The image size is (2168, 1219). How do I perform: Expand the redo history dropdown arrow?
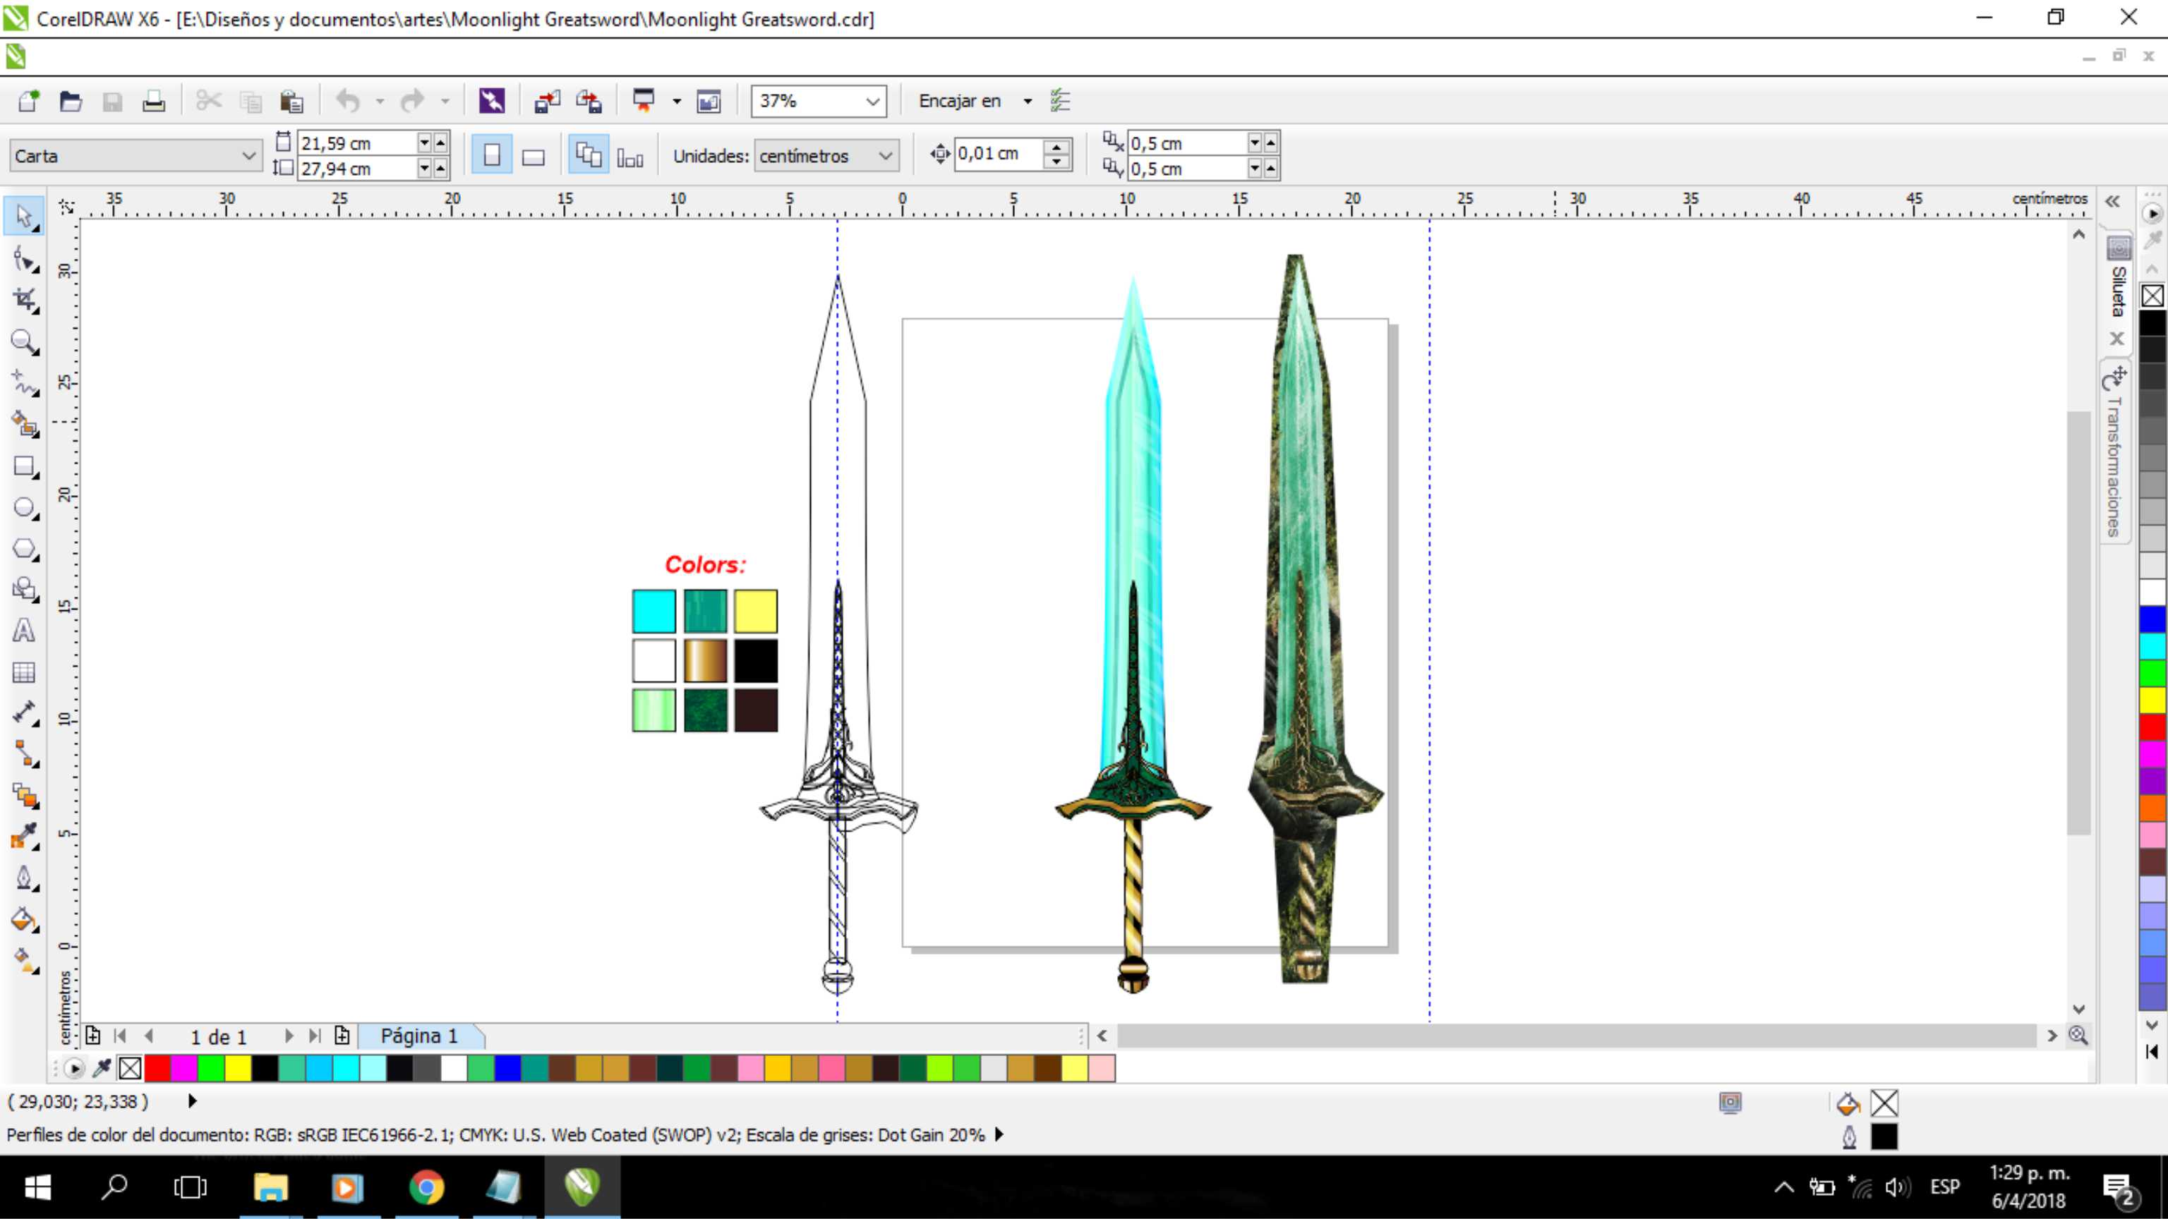click(x=445, y=101)
